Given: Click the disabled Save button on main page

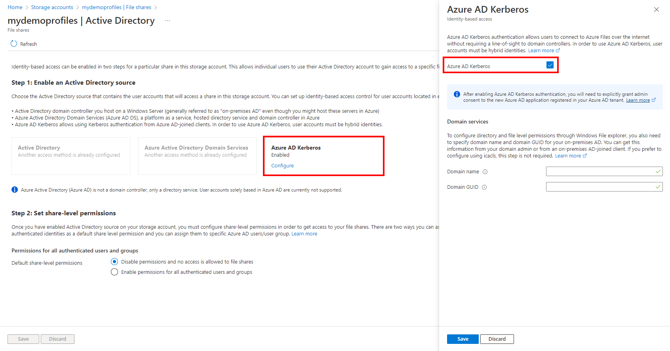Looking at the screenshot, I should pyautogui.click(x=23, y=339).
